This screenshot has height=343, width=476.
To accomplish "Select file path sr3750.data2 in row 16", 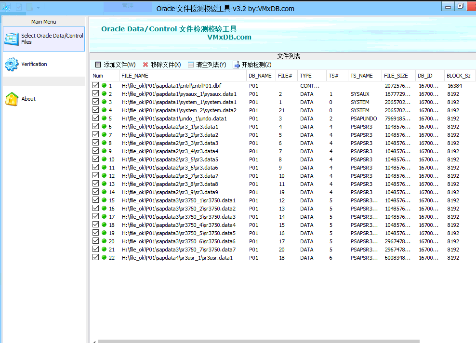I will tap(179, 209).
